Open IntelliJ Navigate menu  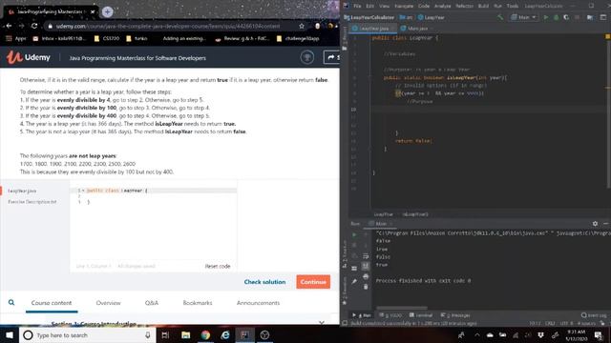point(404,6)
